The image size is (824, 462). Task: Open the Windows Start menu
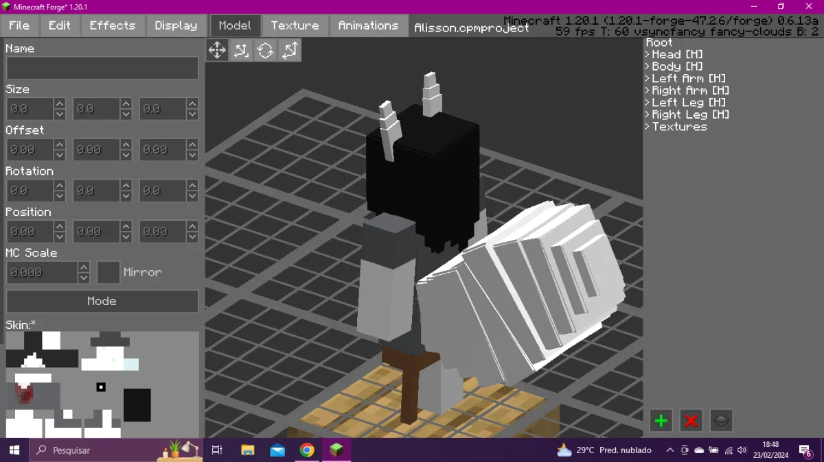[14, 450]
